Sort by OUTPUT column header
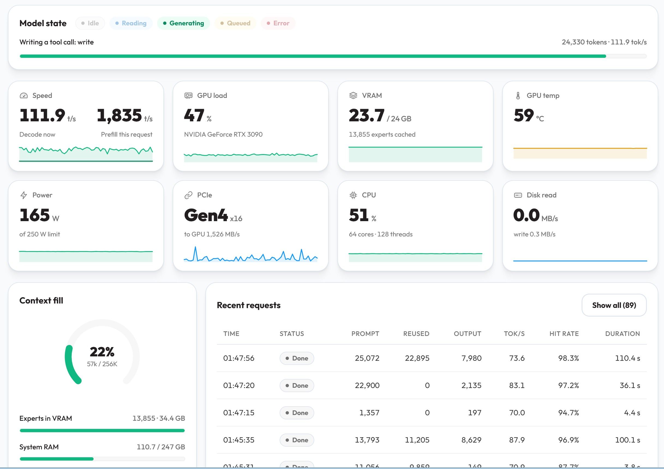 click(467, 334)
